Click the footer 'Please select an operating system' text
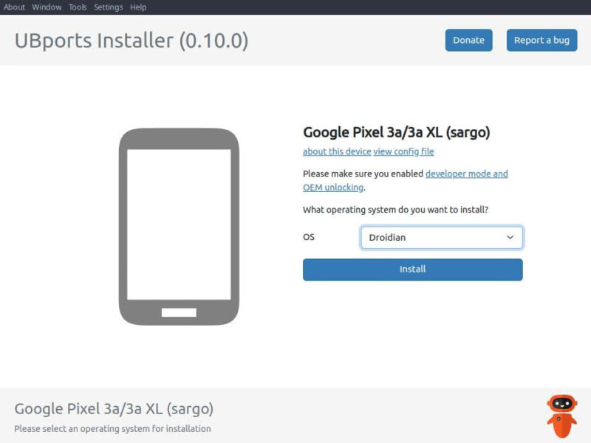 112,429
